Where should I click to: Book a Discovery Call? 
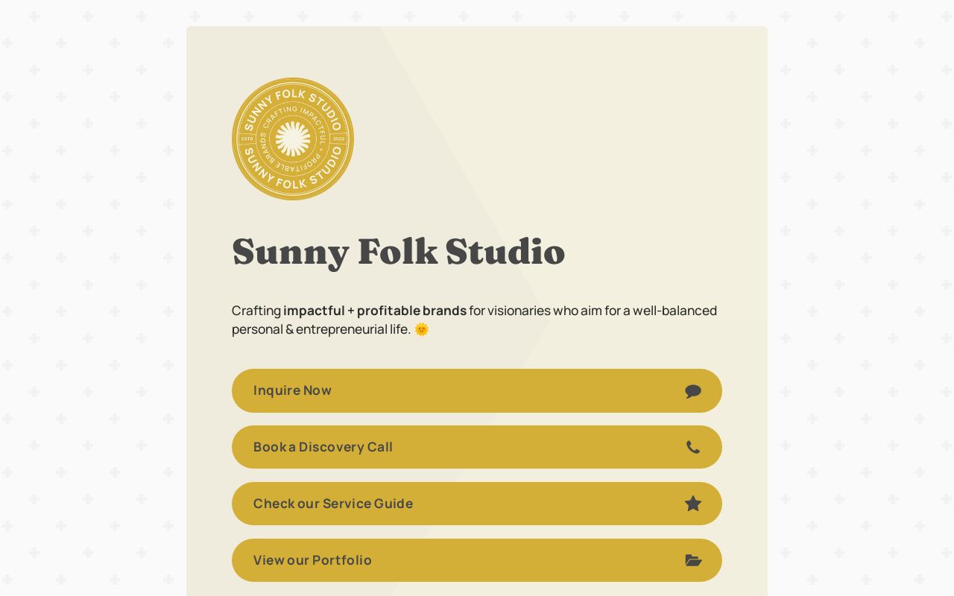tap(477, 447)
